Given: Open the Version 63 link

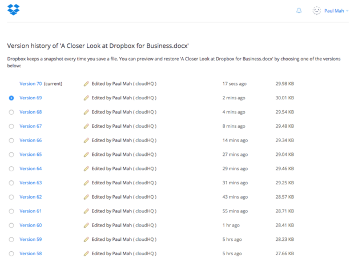Looking at the screenshot, I should click(x=30, y=183).
